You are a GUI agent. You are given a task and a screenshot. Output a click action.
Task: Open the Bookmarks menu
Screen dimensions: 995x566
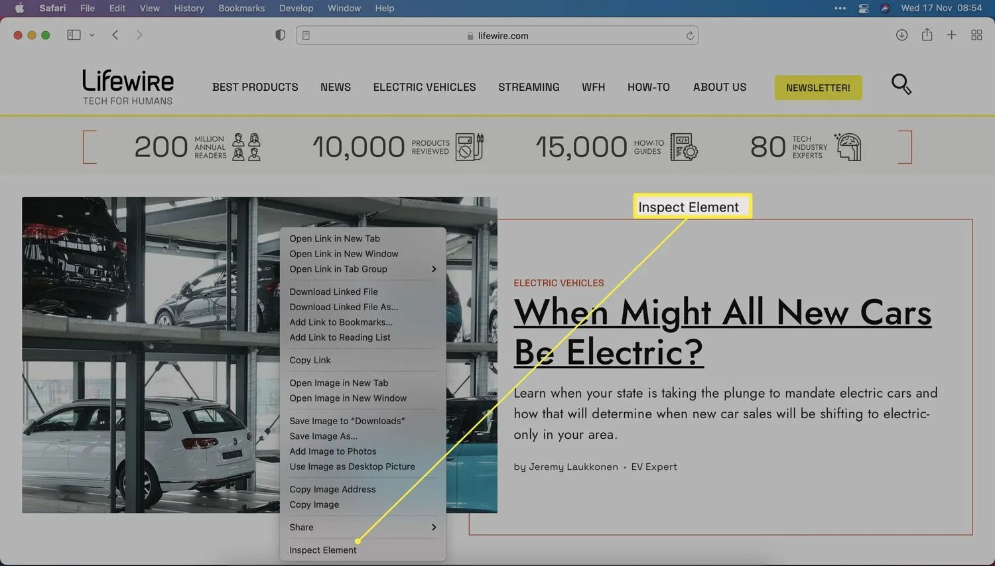pos(241,8)
